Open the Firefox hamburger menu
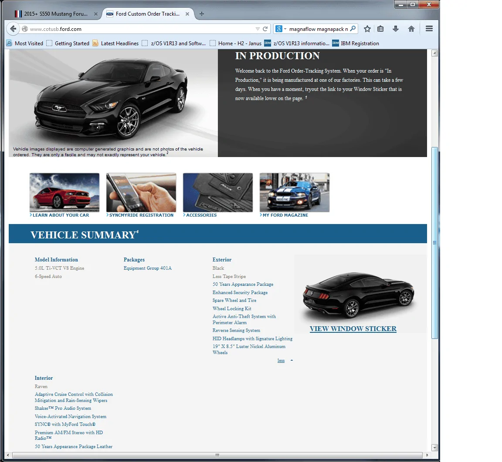Viewport: 502px width, 462px height. (x=429, y=29)
